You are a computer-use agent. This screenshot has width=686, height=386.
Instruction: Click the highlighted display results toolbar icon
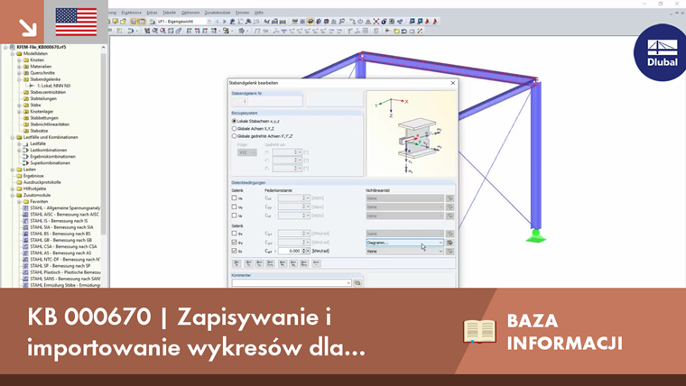[311, 21]
